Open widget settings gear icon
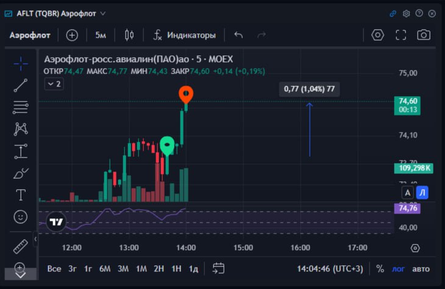Screen dimensions: 445x289 tap(406, 13)
